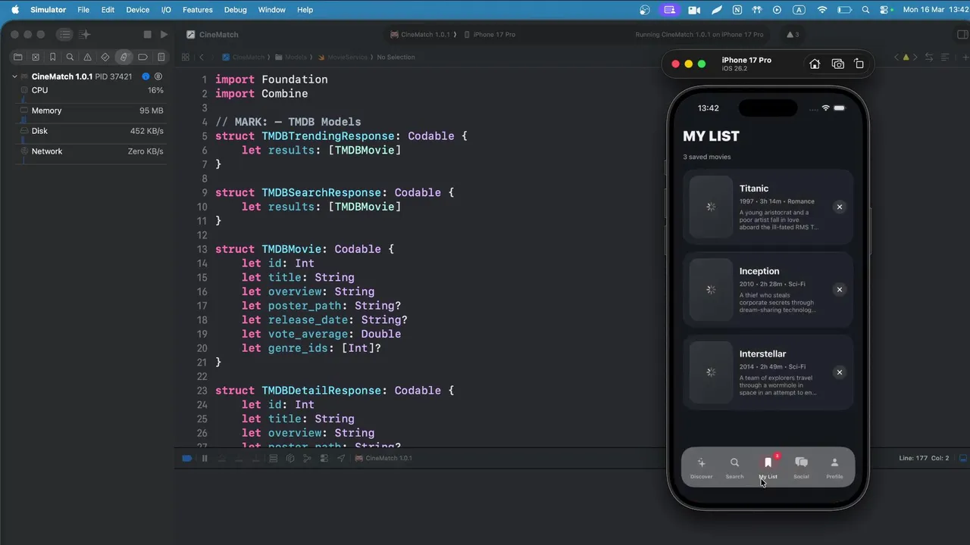Viewport: 970px width, 545px height.
Task: Click the Wi-Fi status icon
Action: pyautogui.click(x=822, y=10)
